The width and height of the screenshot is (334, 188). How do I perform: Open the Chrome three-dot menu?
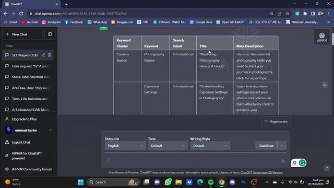[329, 14]
